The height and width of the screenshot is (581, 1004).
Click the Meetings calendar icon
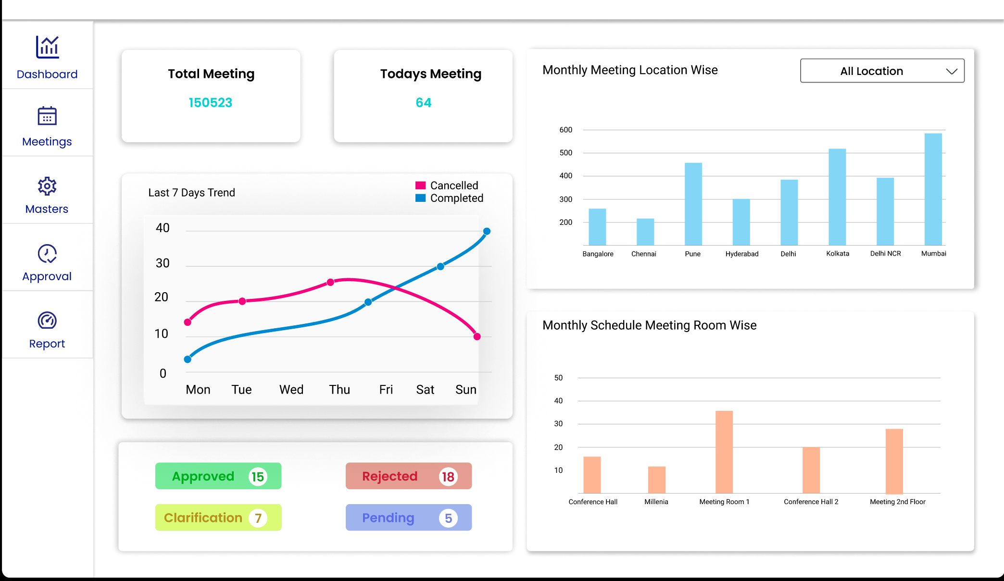(46, 117)
